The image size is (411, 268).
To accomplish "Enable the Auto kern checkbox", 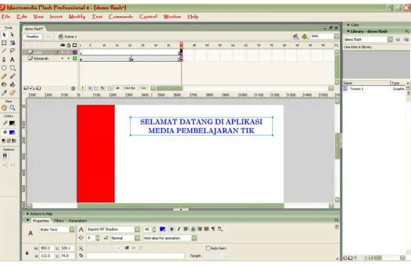I will [208, 248].
